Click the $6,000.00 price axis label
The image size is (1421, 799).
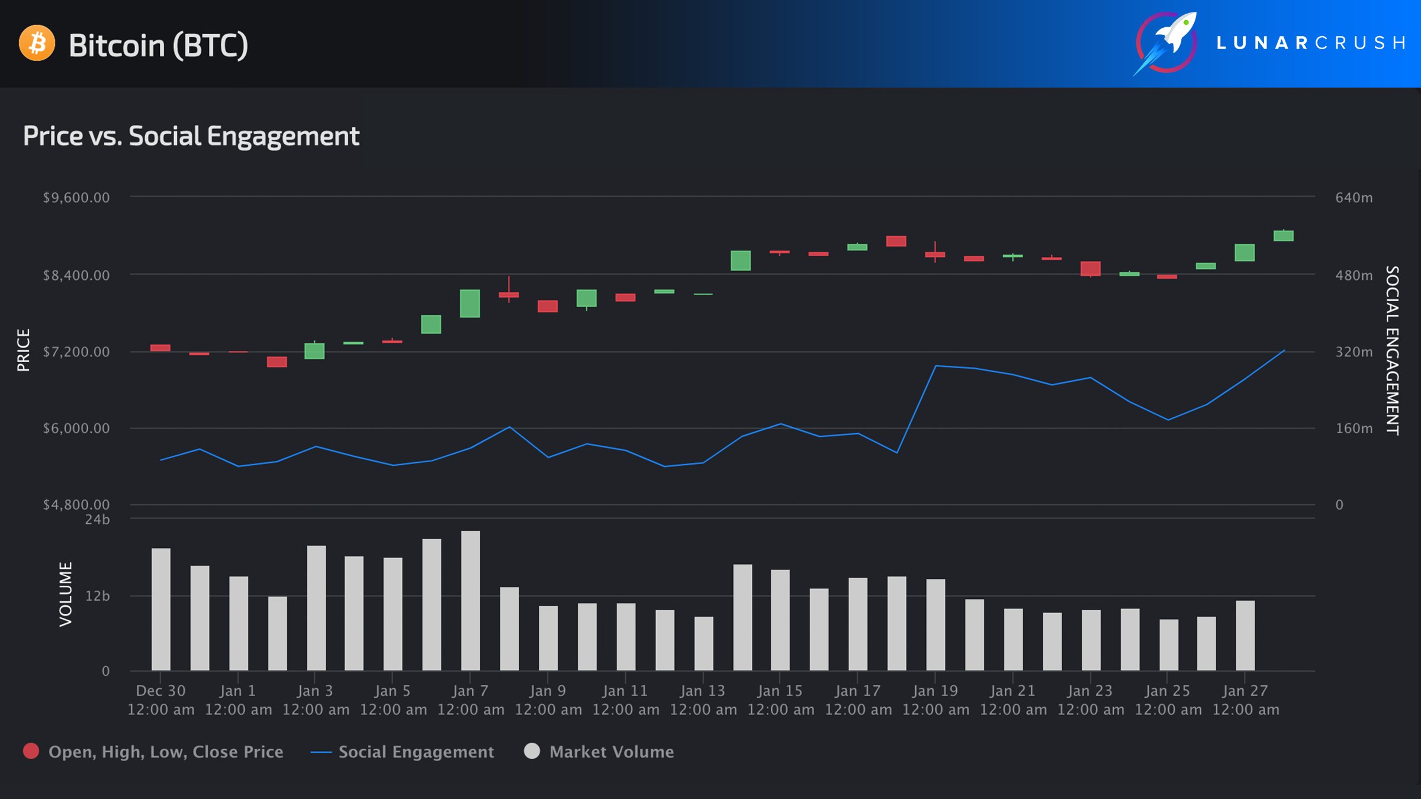click(x=76, y=428)
